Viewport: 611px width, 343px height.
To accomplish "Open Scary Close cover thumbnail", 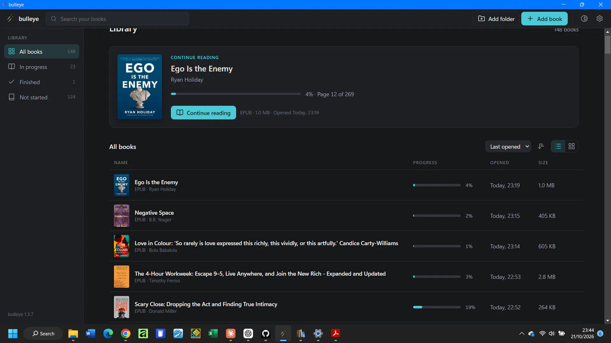I will (x=122, y=307).
